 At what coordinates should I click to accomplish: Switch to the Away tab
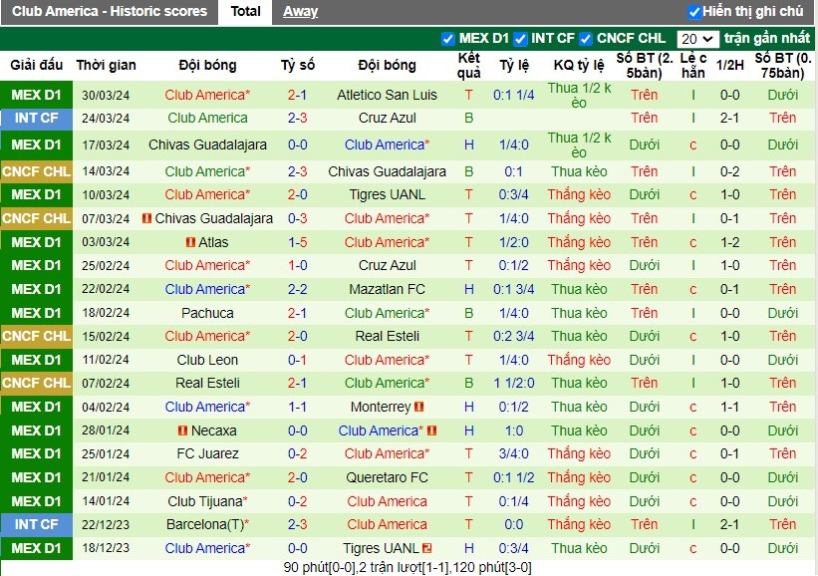[x=301, y=12]
